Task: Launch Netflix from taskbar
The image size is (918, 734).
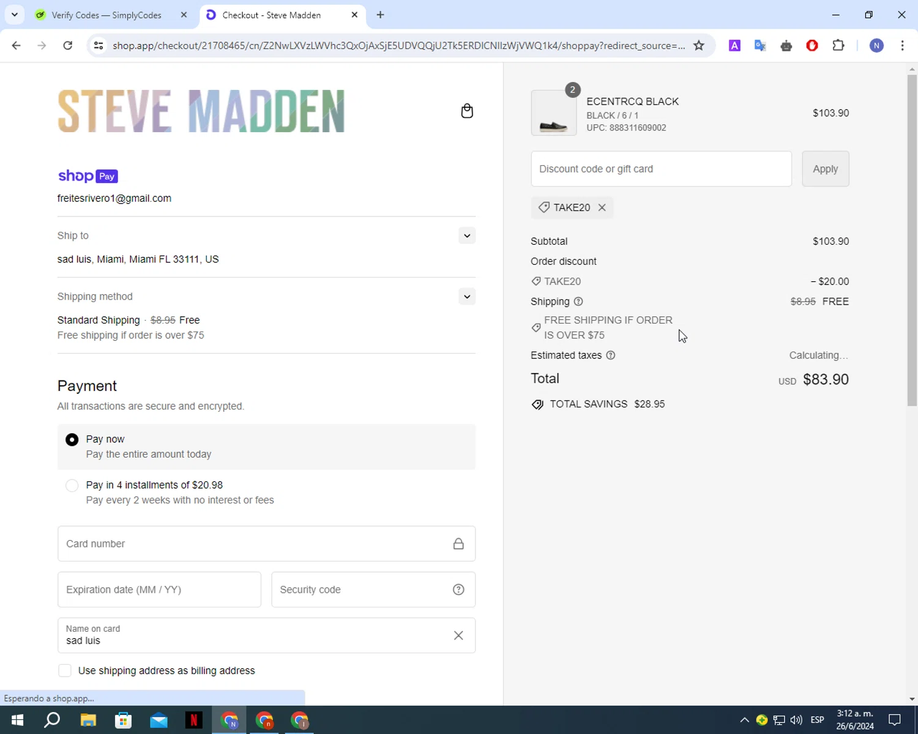Action: (x=193, y=720)
